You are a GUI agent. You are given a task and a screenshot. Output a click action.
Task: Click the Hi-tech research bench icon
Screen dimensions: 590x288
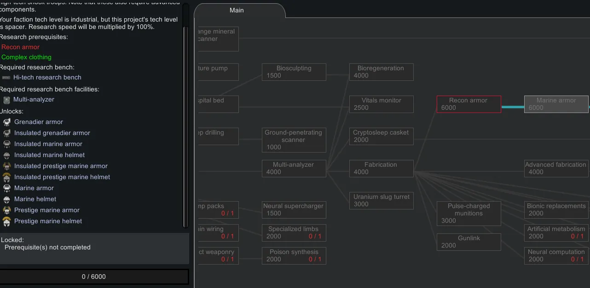coord(6,78)
